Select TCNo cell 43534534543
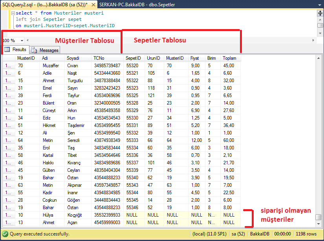The image size is (324, 241). pyautogui.click(x=107, y=118)
